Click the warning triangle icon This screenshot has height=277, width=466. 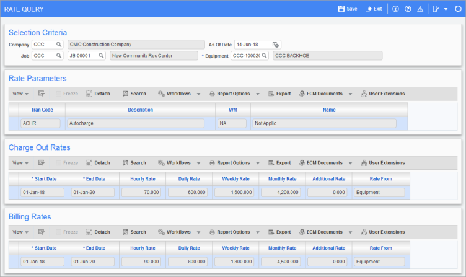click(420, 9)
